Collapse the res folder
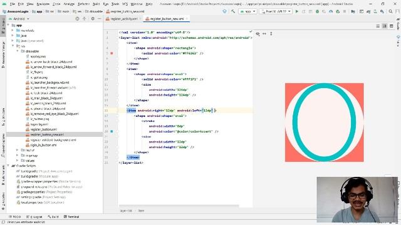Image resolution: width=401 pixels, height=225 pixels. click(13, 46)
